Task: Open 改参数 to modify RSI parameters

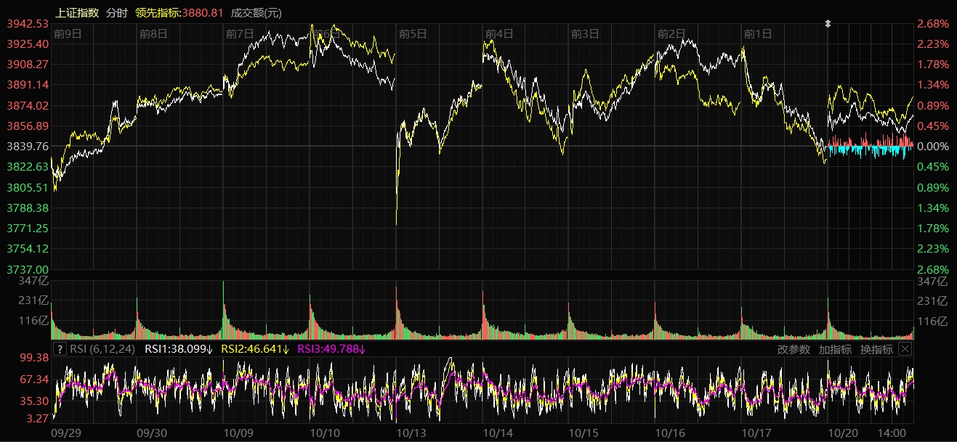Action: (794, 349)
